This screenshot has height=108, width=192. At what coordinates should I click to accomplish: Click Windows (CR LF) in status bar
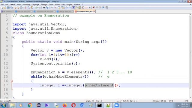point(159,101)
